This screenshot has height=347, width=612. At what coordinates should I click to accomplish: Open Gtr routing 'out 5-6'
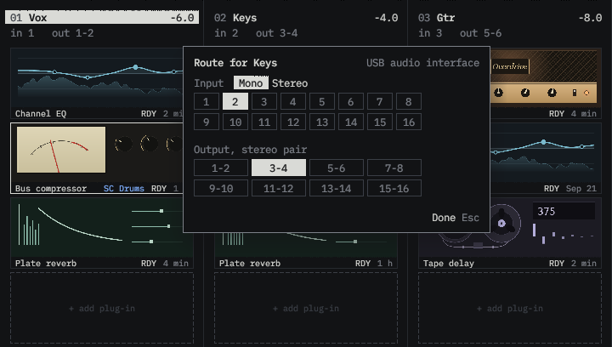tap(480, 33)
